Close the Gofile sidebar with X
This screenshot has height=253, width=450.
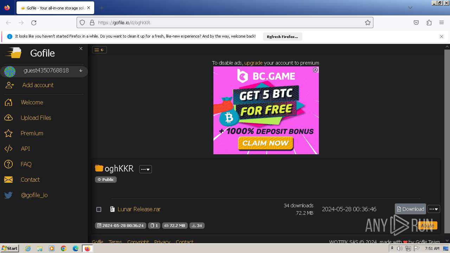(x=81, y=48)
